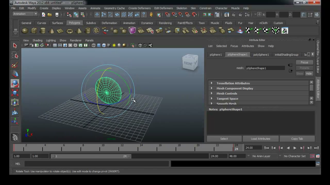Expand Tessellation Attributes section
Screen dimensions: 330x185
coord(211,83)
